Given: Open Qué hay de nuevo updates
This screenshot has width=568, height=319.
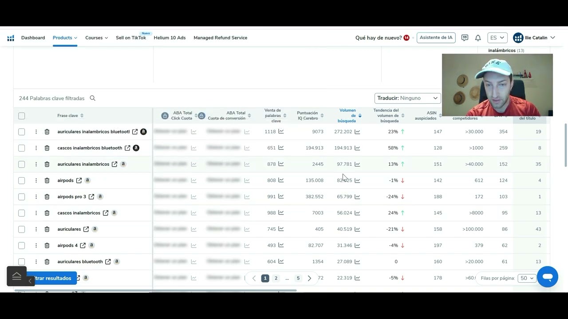Looking at the screenshot, I should (x=382, y=38).
